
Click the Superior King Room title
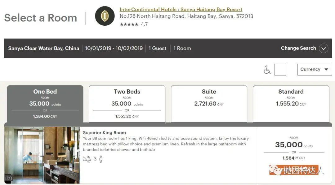click(104, 132)
